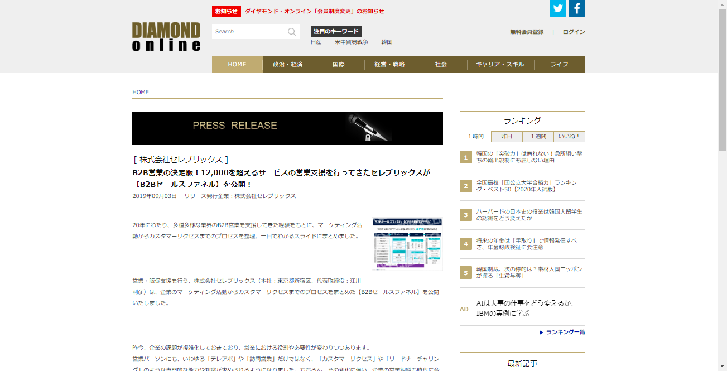Open ranking article ハーバードの日本史の授業
This screenshot has height=371, width=727.
(x=529, y=215)
